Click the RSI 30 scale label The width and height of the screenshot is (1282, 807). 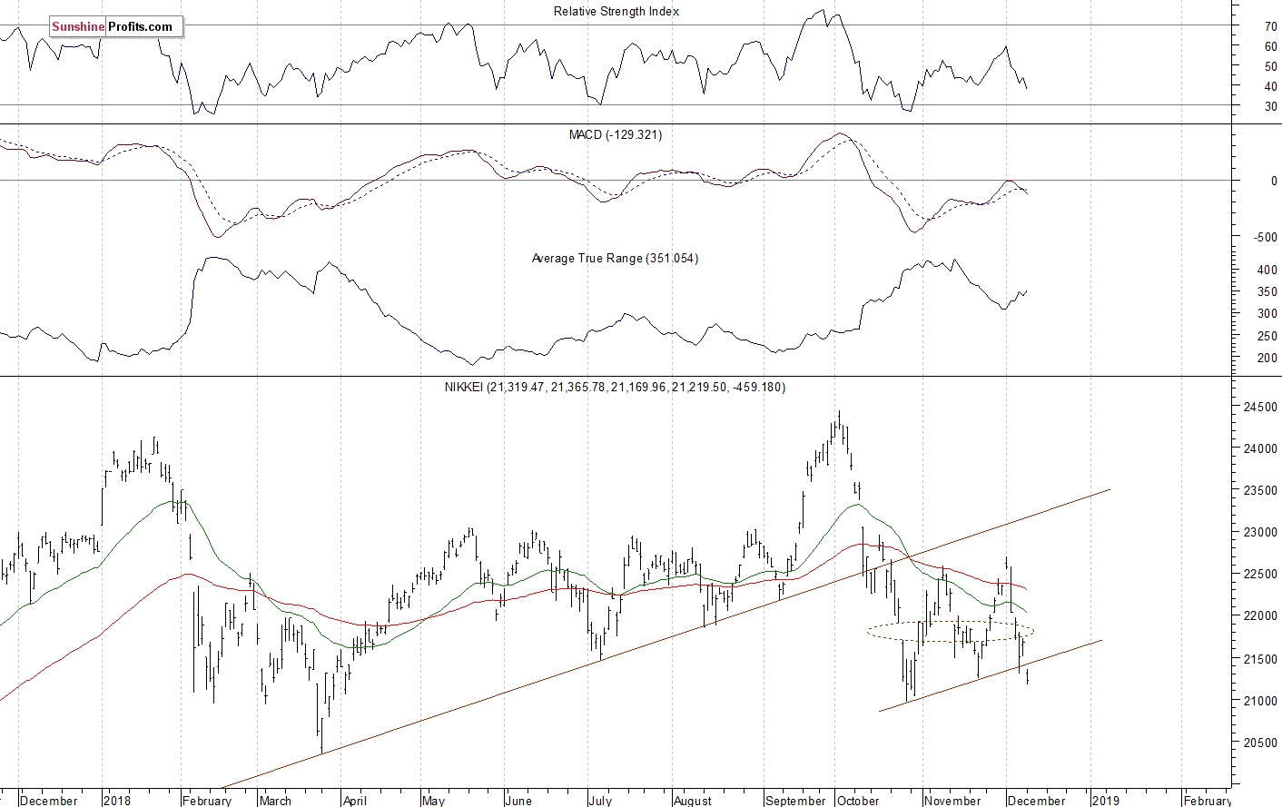click(x=1271, y=107)
